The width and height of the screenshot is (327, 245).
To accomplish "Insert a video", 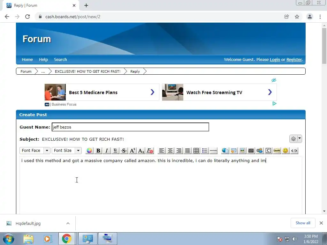I will pos(251,151).
